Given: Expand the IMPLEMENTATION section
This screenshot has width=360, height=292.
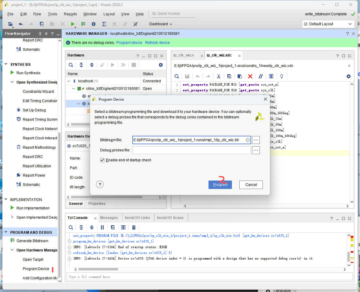Looking at the screenshot, I should 6,199.
